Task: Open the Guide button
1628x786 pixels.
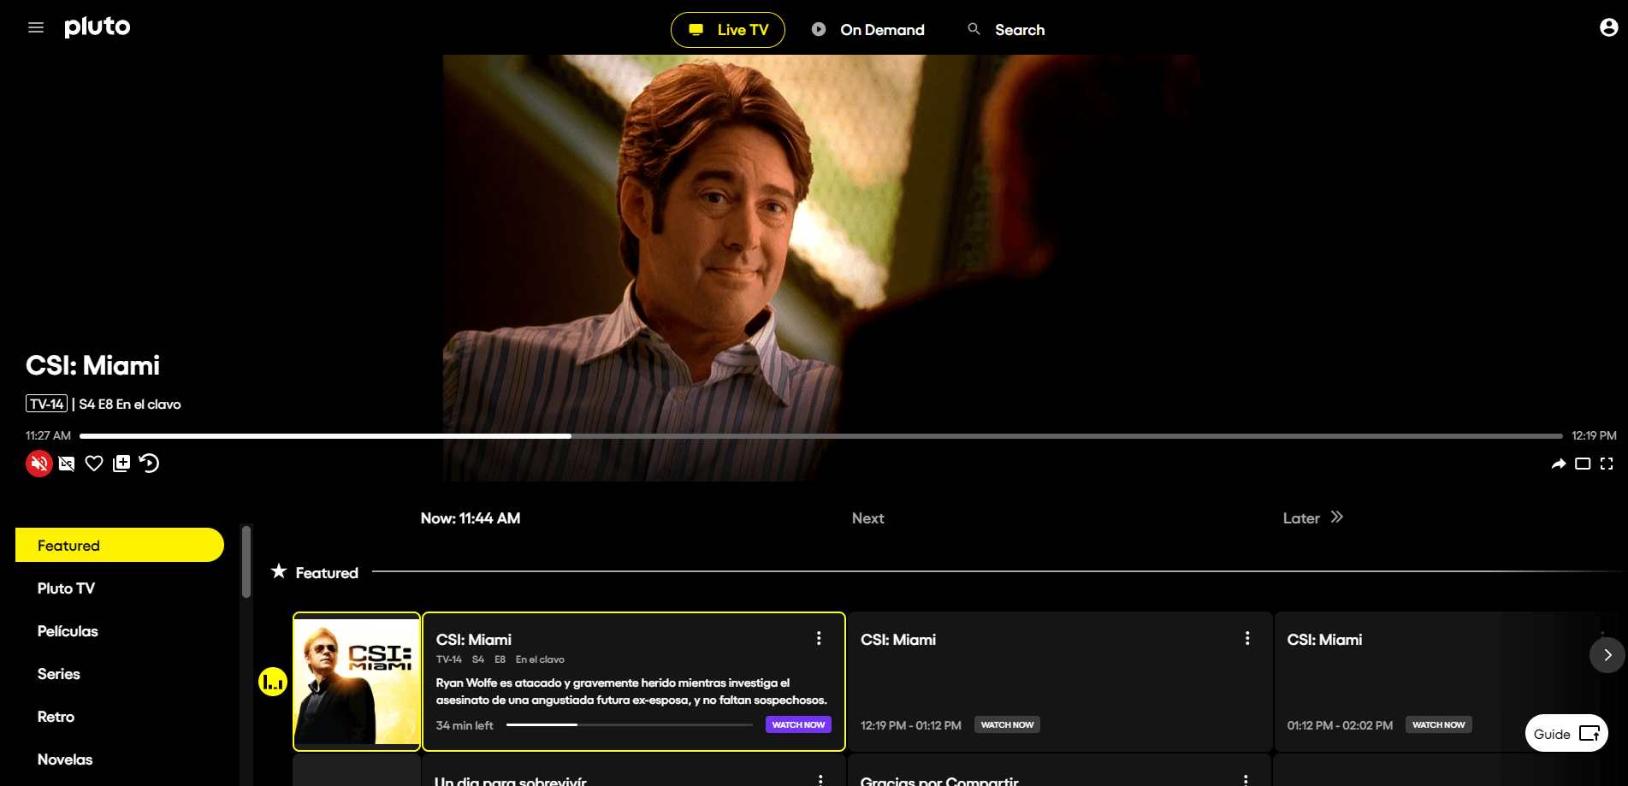Action: (x=1566, y=733)
